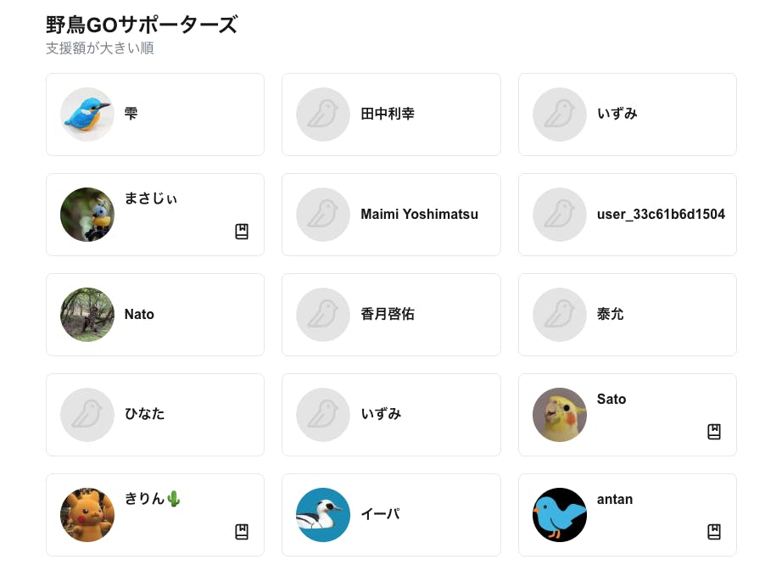Click Maimi Yoshimatsu's default bird avatar
The width and height of the screenshot is (765, 565).
click(x=323, y=215)
